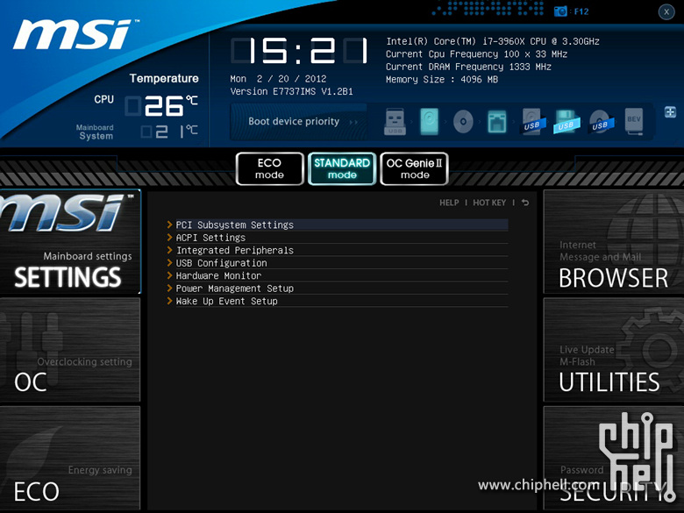
Task: Select the network LAN boot device icon
Action: click(x=497, y=122)
